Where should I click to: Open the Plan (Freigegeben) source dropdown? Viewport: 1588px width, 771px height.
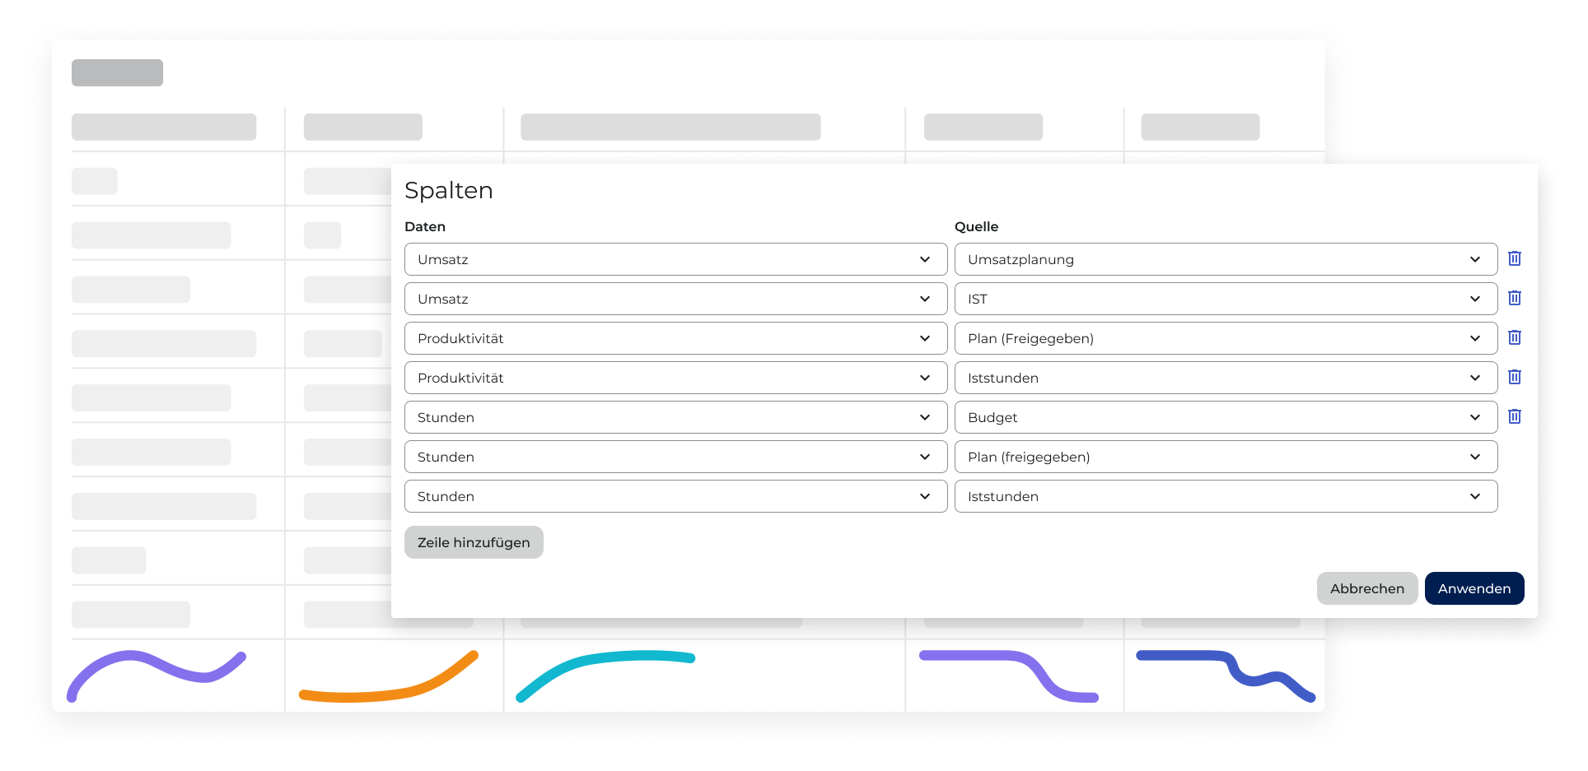point(1225,338)
